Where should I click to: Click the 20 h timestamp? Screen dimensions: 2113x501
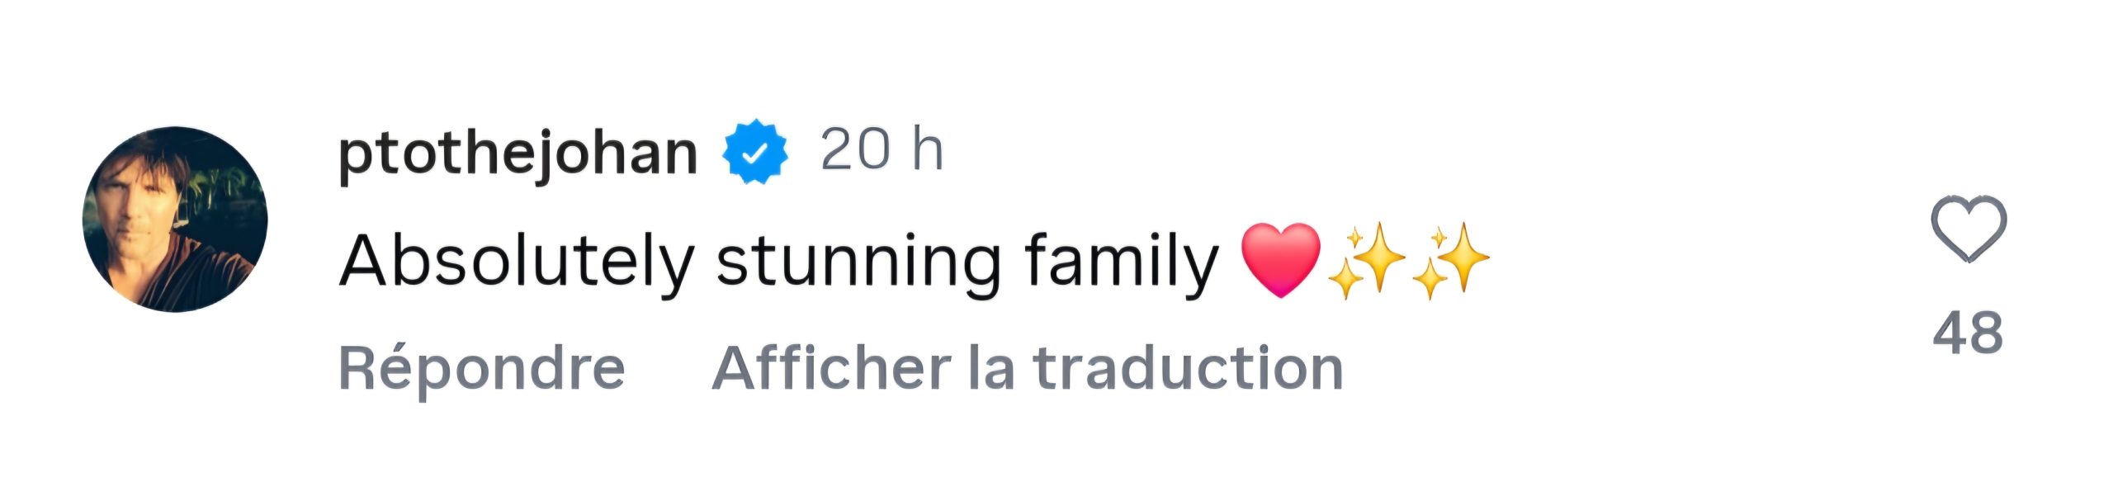(881, 152)
